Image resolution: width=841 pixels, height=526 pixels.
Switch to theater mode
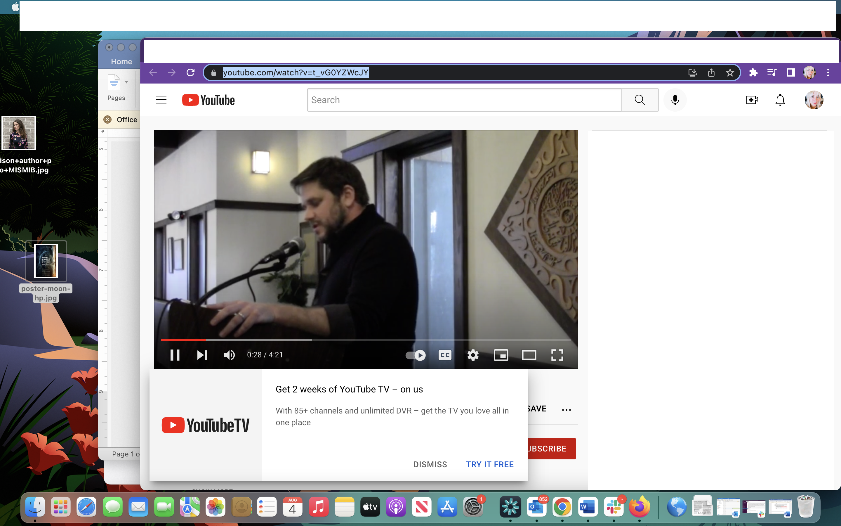click(529, 355)
